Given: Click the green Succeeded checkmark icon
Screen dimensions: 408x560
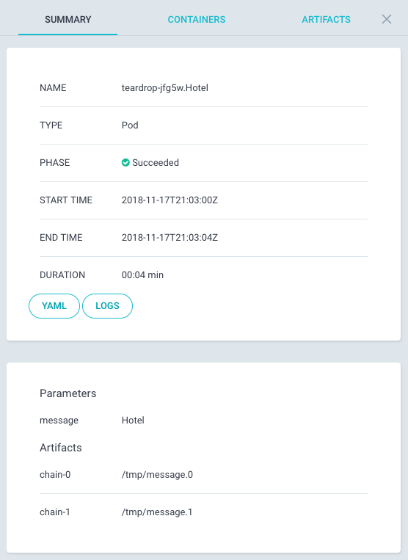Looking at the screenshot, I should click(125, 163).
